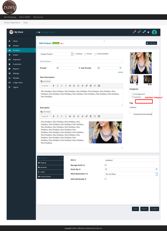Open the enquiries icon beside the bell
The height and width of the screenshot is (231, 167).
click(139, 32)
